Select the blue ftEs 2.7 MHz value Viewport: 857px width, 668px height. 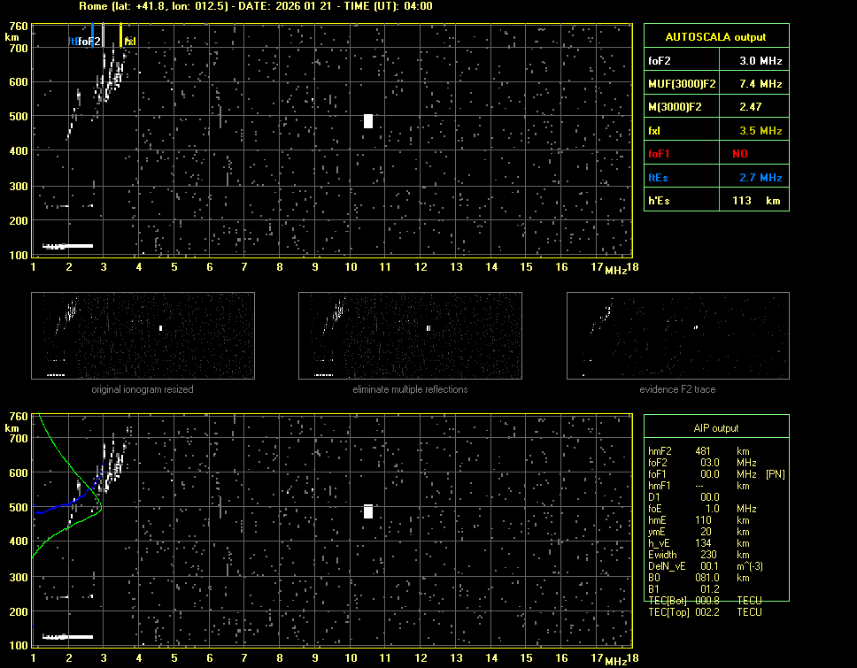tap(760, 177)
